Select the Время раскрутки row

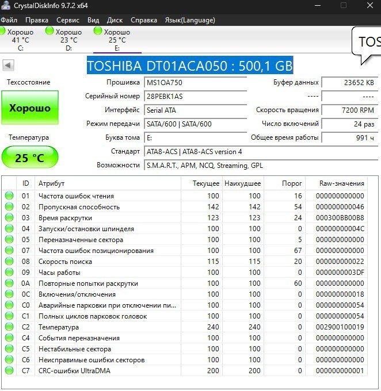[185, 218]
